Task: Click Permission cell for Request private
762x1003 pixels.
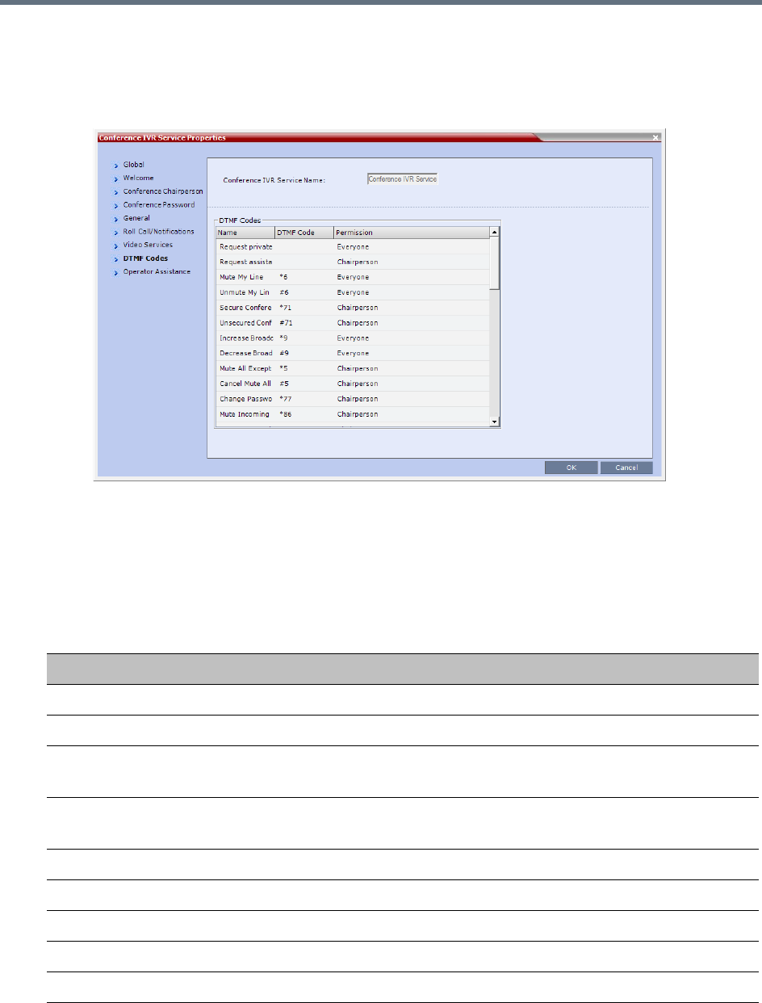Action: click(x=412, y=246)
